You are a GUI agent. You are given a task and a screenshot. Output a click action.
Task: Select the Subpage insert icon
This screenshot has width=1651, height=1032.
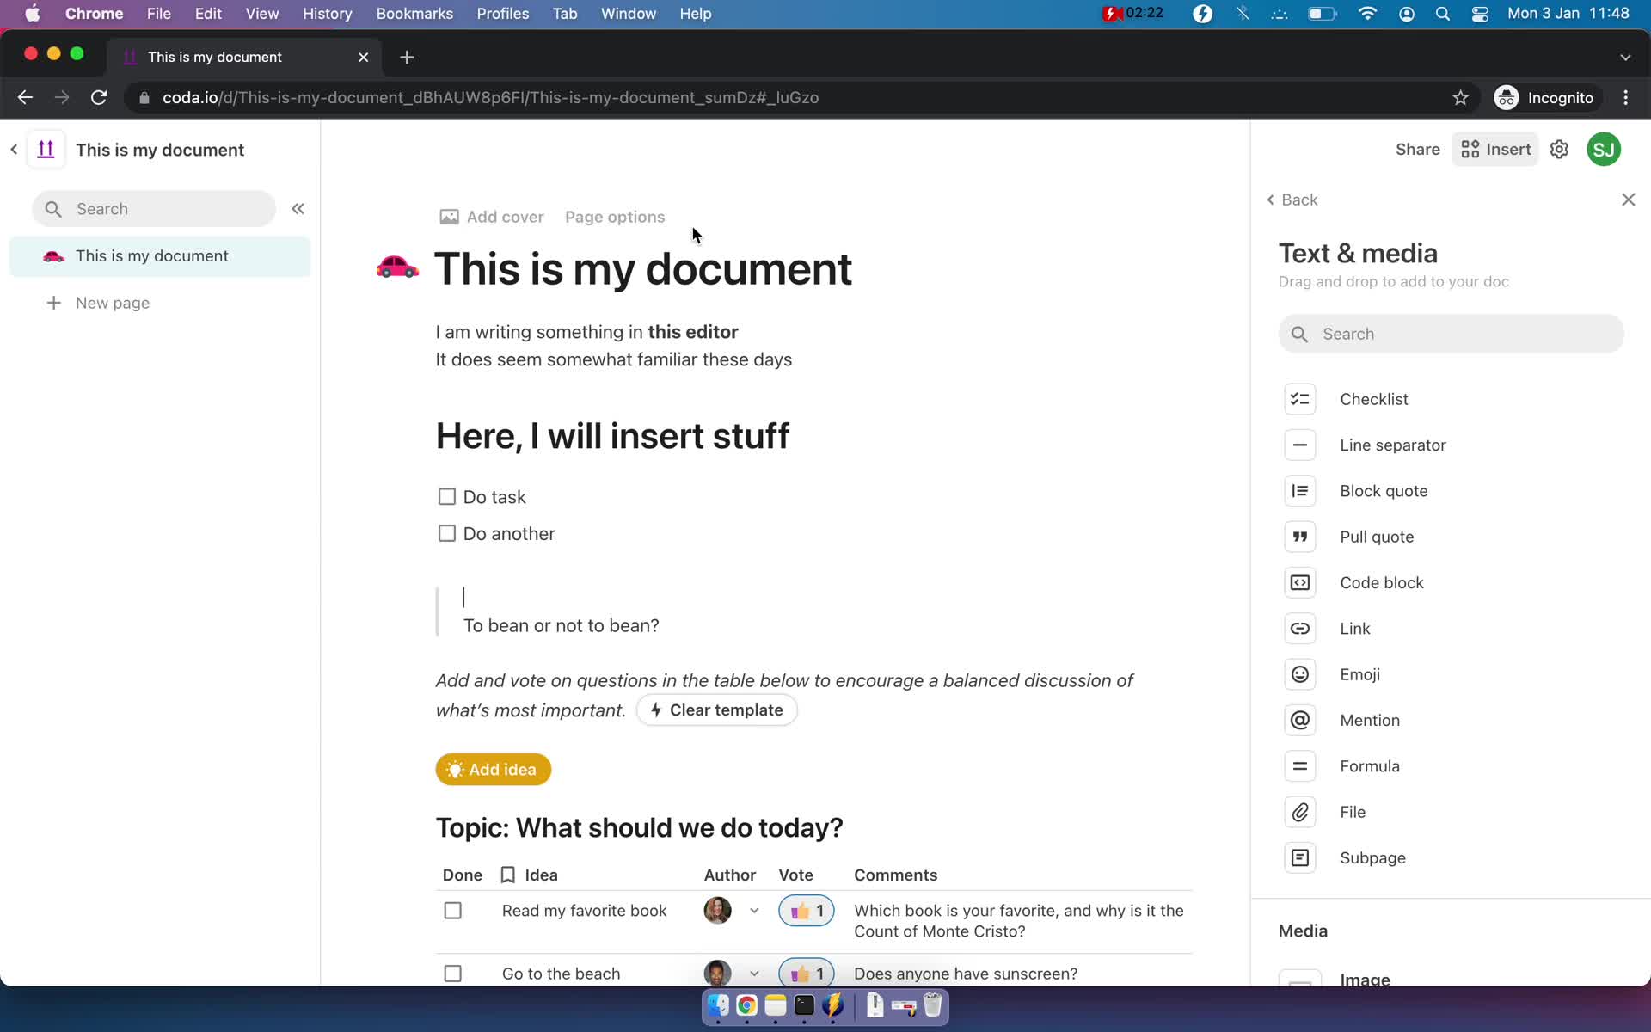(1300, 857)
